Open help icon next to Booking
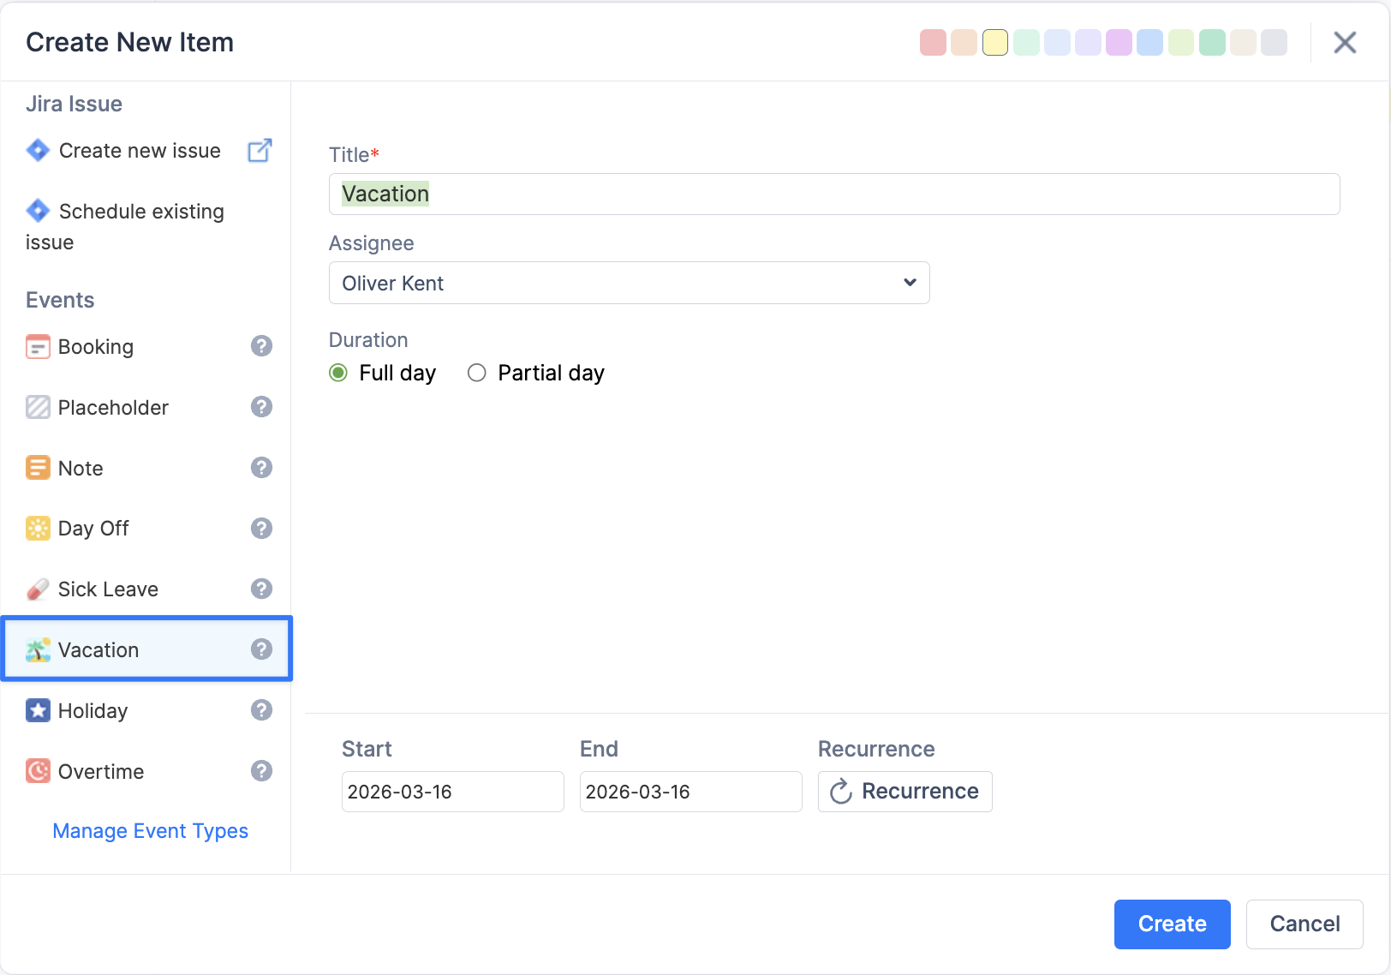The width and height of the screenshot is (1391, 975). (x=261, y=346)
